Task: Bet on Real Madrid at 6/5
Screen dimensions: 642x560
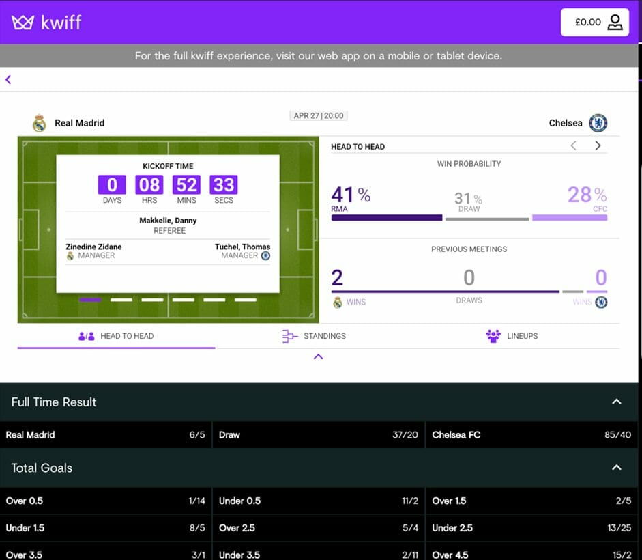Action: click(106, 435)
